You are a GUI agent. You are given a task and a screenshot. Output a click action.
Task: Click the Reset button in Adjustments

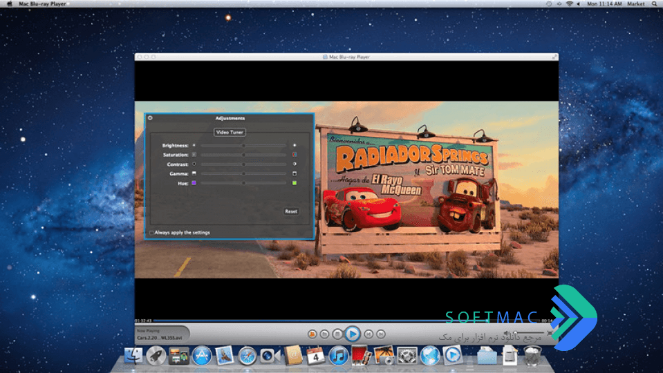tap(291, 211)
